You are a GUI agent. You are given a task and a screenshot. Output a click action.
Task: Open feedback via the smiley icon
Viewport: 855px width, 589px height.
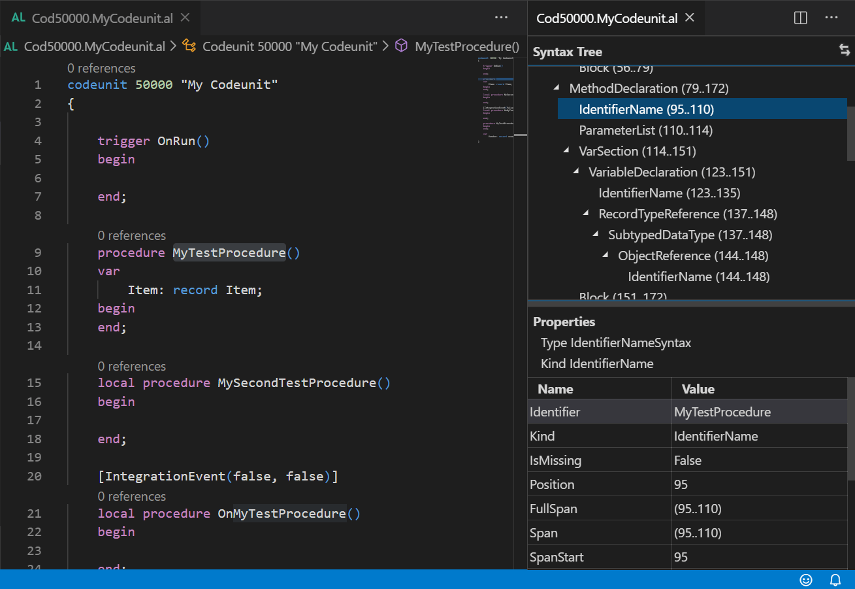coord(805,580)
